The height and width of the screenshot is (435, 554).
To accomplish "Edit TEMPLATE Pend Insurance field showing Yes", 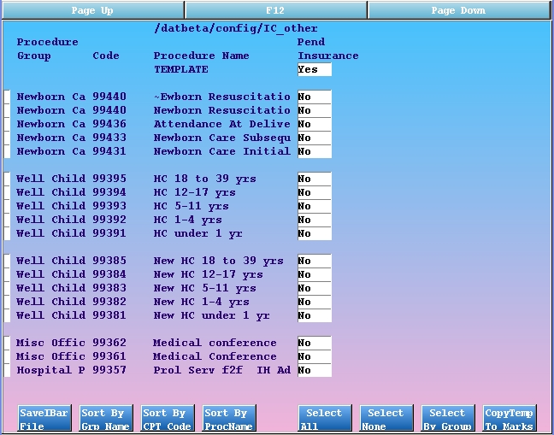I will tap(315, 69).
